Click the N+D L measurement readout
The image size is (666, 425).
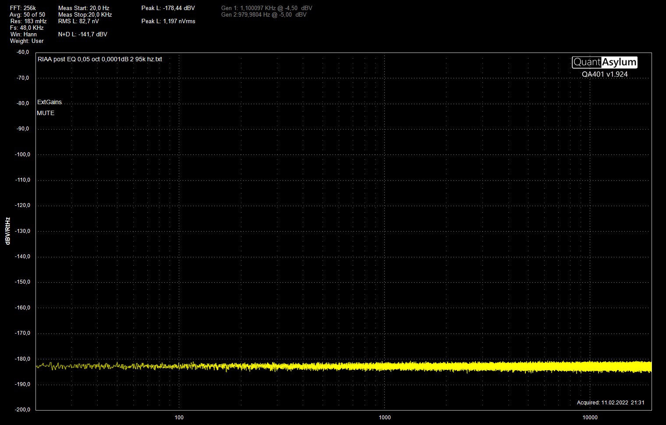coord(82,34)
